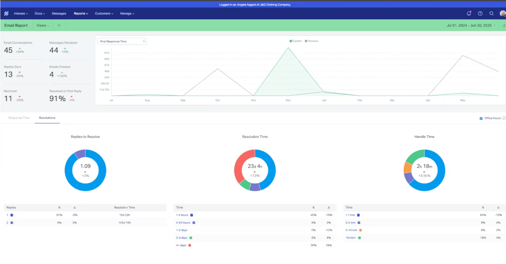The image size is (506, 264).
Task: Click the December peak on the chart
Action: [x=288, y=48]
